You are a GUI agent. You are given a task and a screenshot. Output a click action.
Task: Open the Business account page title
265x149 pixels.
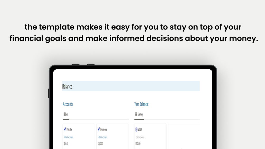point(104,129)
